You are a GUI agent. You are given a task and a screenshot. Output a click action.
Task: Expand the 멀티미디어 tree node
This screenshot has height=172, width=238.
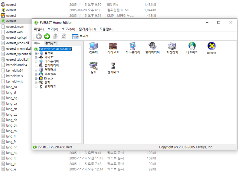tap(36, 66)
